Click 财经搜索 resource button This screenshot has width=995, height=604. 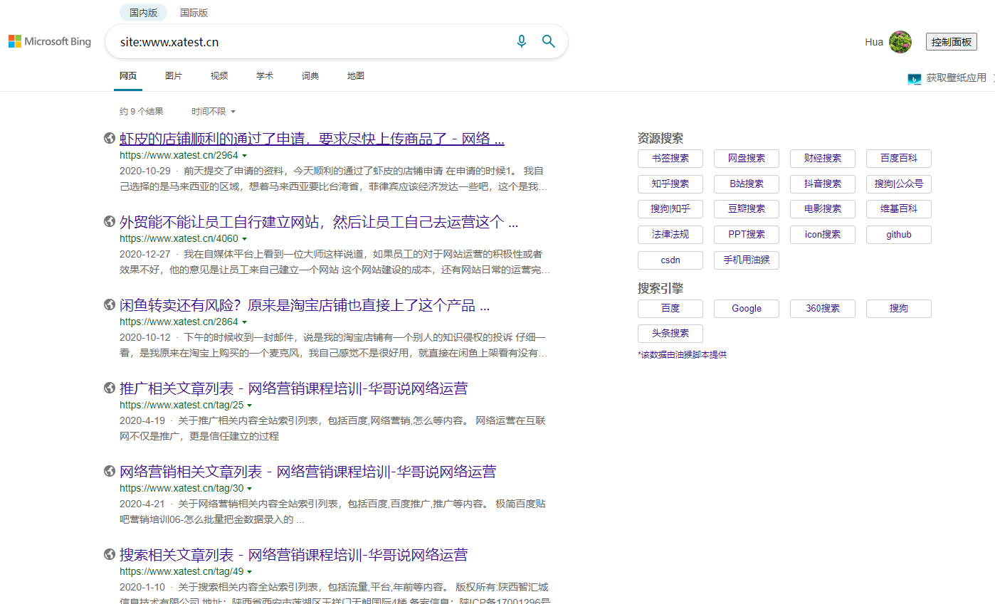tap(823, 159)
